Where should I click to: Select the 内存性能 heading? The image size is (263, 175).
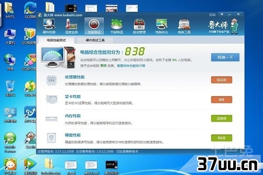pos(73,116)
